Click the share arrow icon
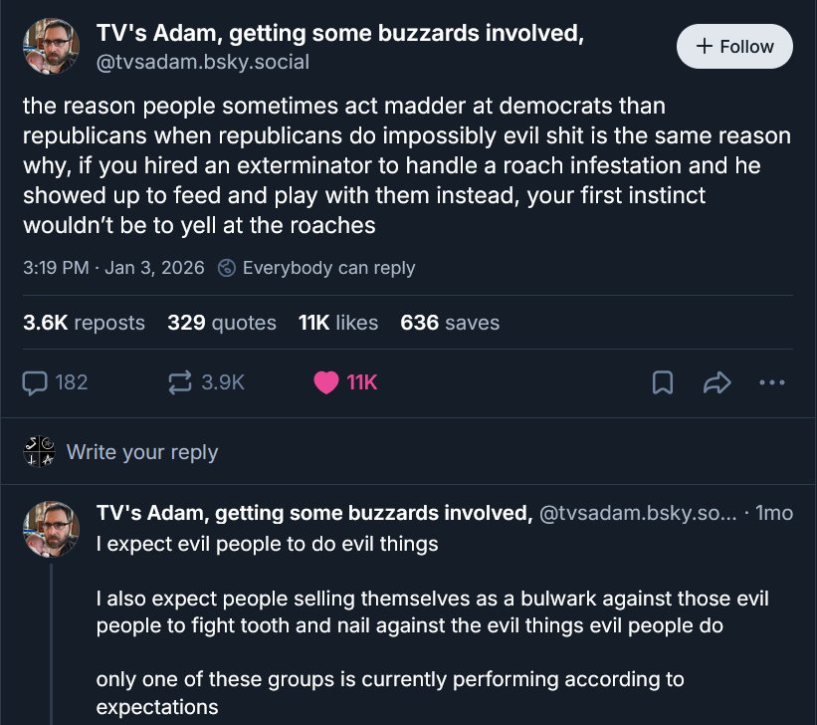This screenshot has height=725, width=817. pyautogui.click(x=716, y=382)
